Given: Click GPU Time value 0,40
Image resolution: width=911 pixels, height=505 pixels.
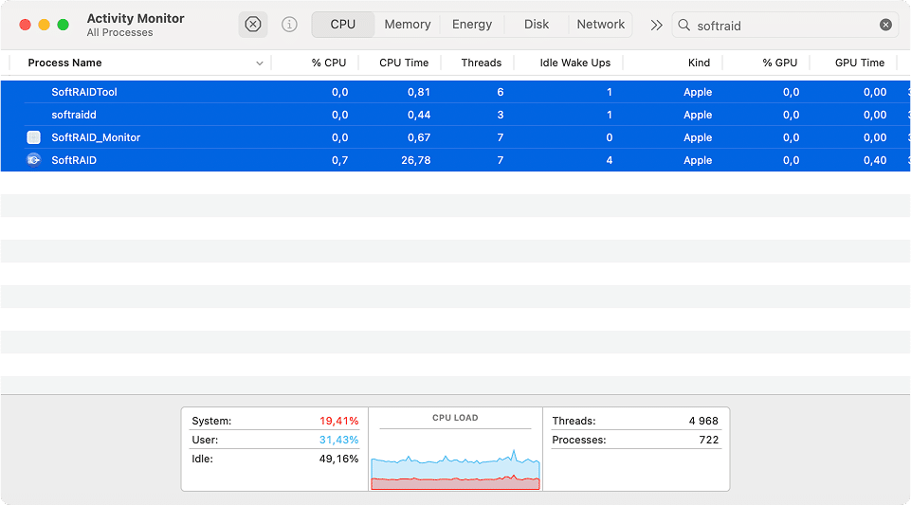Looking at the screenshot, I should tap(875, 160).
